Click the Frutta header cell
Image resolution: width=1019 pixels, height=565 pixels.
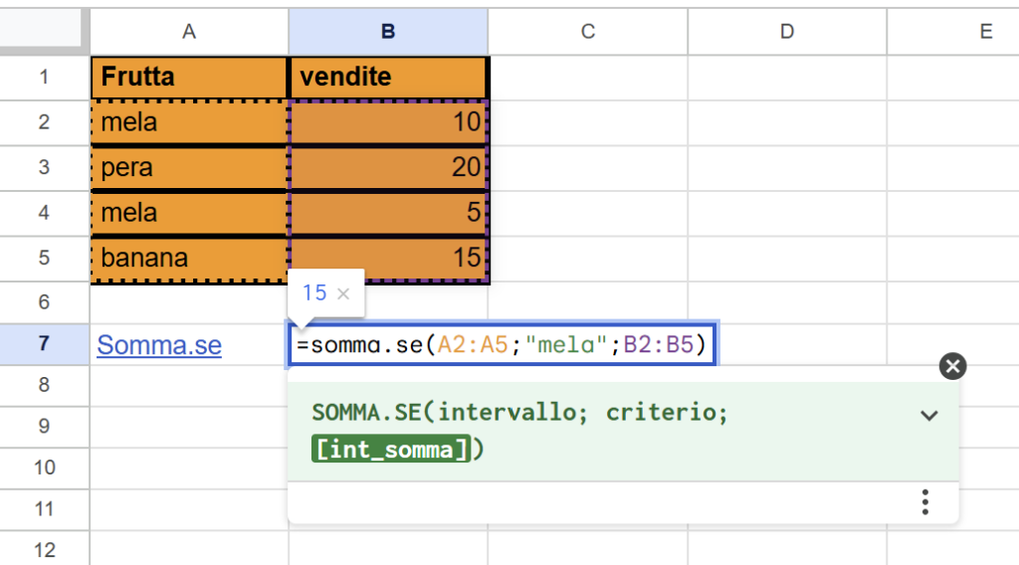(x=189, y=77)
